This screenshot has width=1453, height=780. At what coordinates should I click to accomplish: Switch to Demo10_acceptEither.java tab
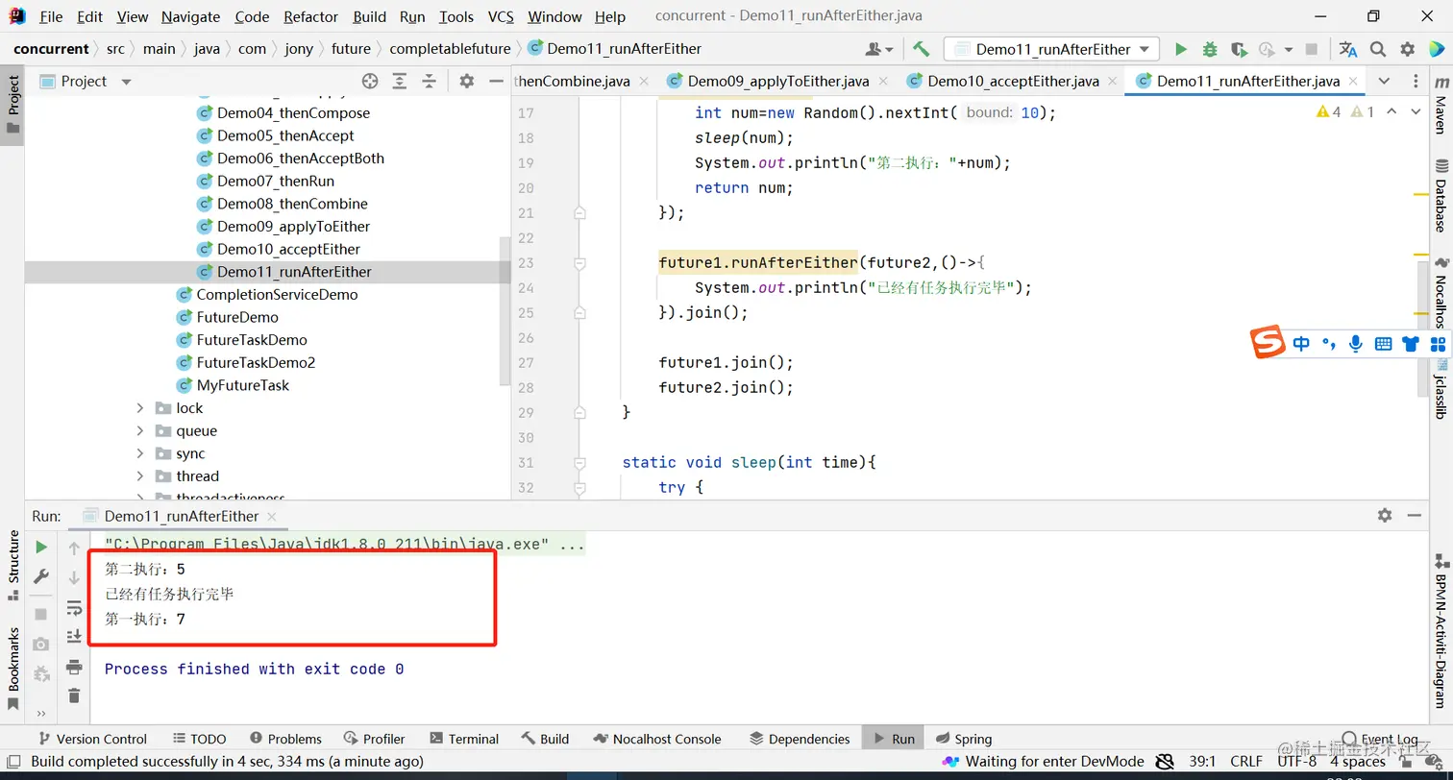pos(1013,82)
